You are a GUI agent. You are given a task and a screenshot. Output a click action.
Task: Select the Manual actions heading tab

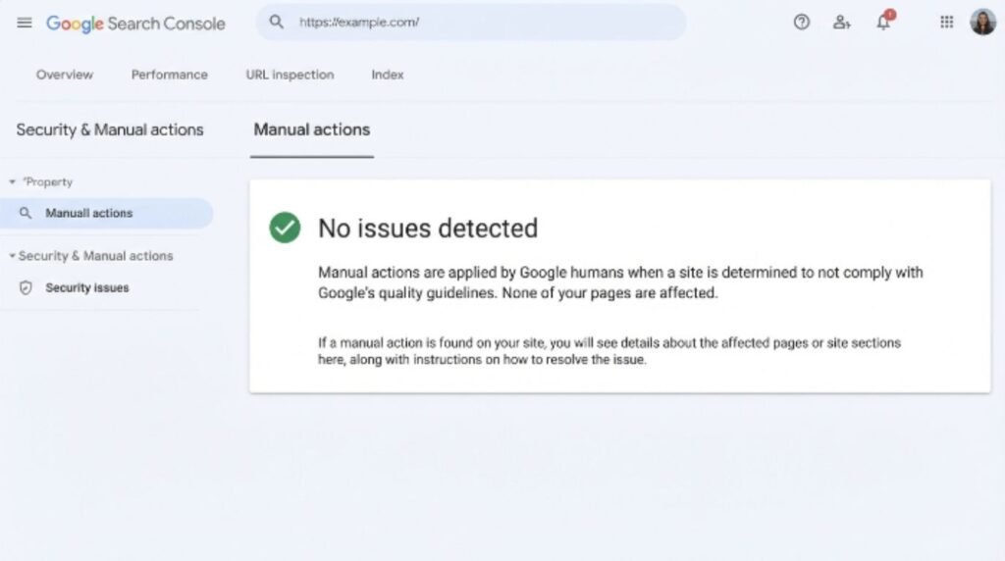click(312, 130)
